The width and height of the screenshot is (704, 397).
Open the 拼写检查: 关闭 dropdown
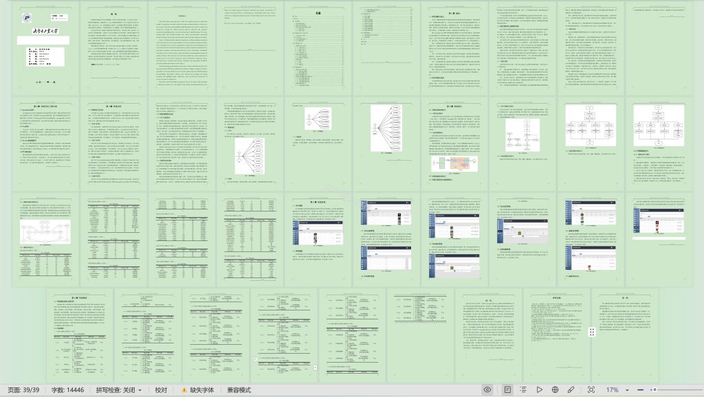tap(118, 390)
